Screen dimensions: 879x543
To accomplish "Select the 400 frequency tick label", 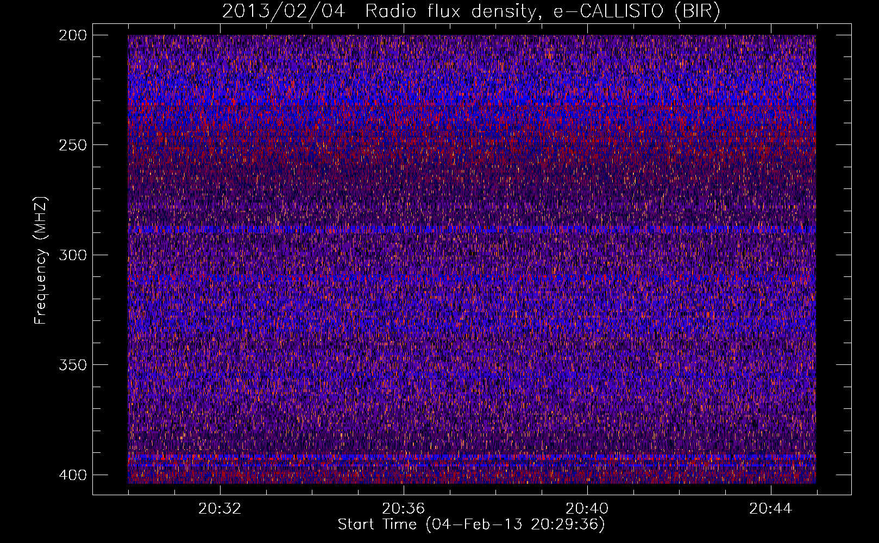I will 72,475.
